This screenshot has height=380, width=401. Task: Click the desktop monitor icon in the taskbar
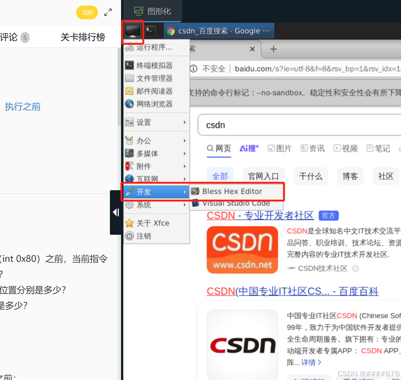click(x=133, y=32)
